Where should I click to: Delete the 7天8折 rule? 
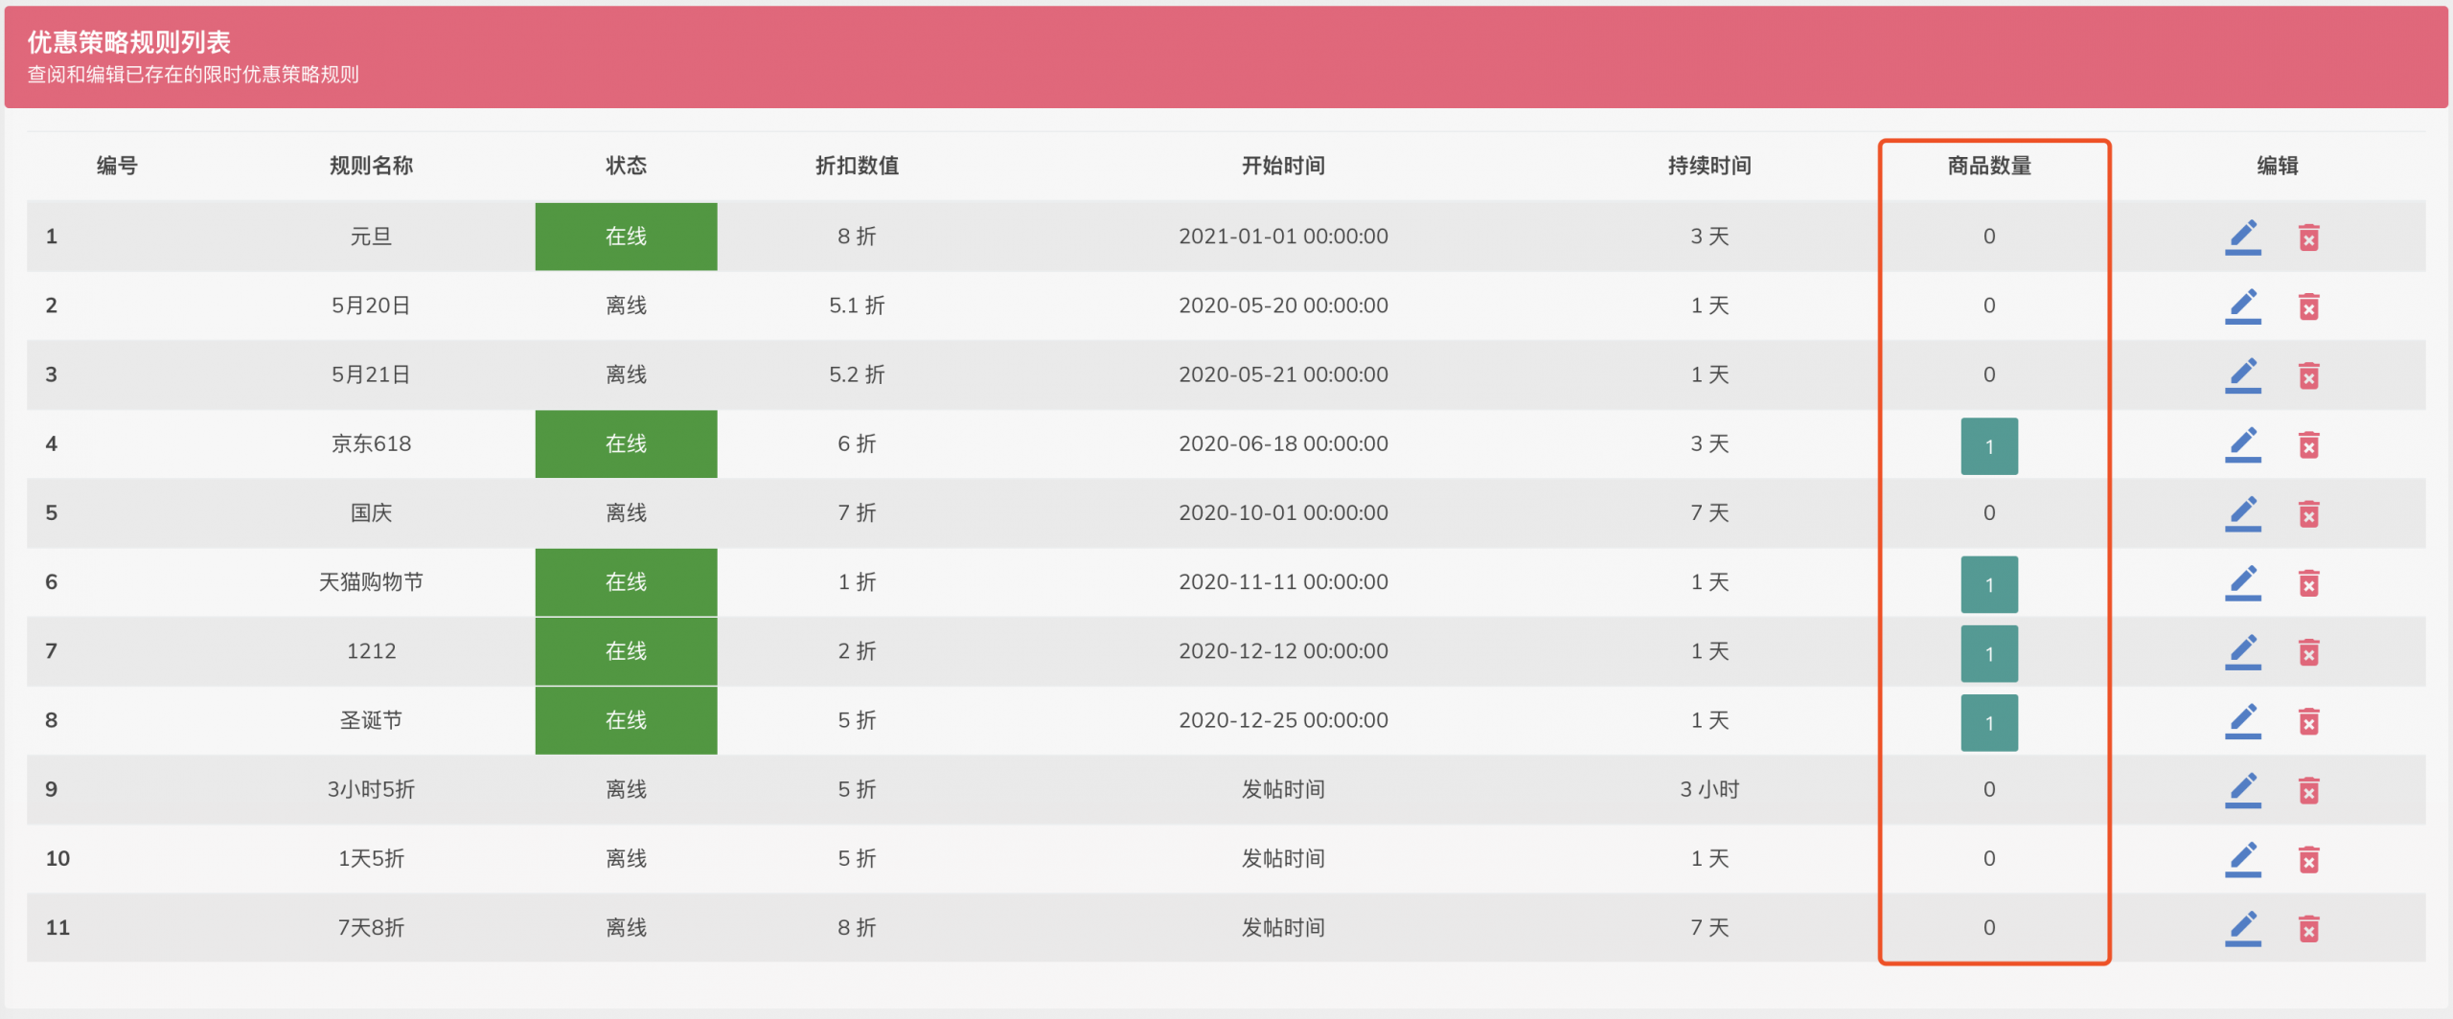click(2308, 929)
